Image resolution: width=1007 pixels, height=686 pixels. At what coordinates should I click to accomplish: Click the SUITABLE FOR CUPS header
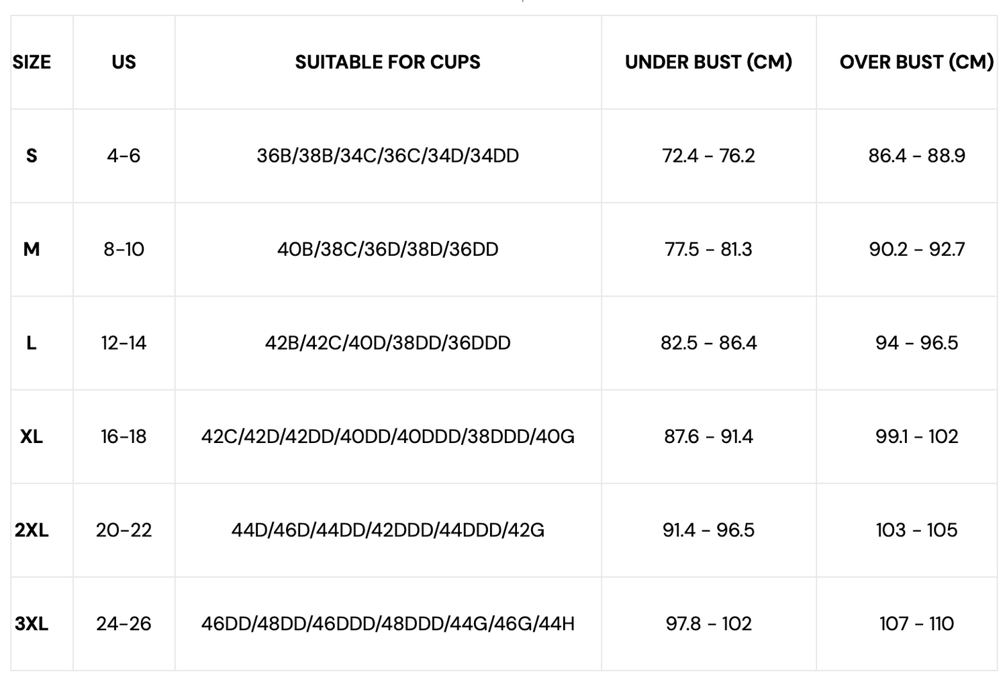click(387, 62)
